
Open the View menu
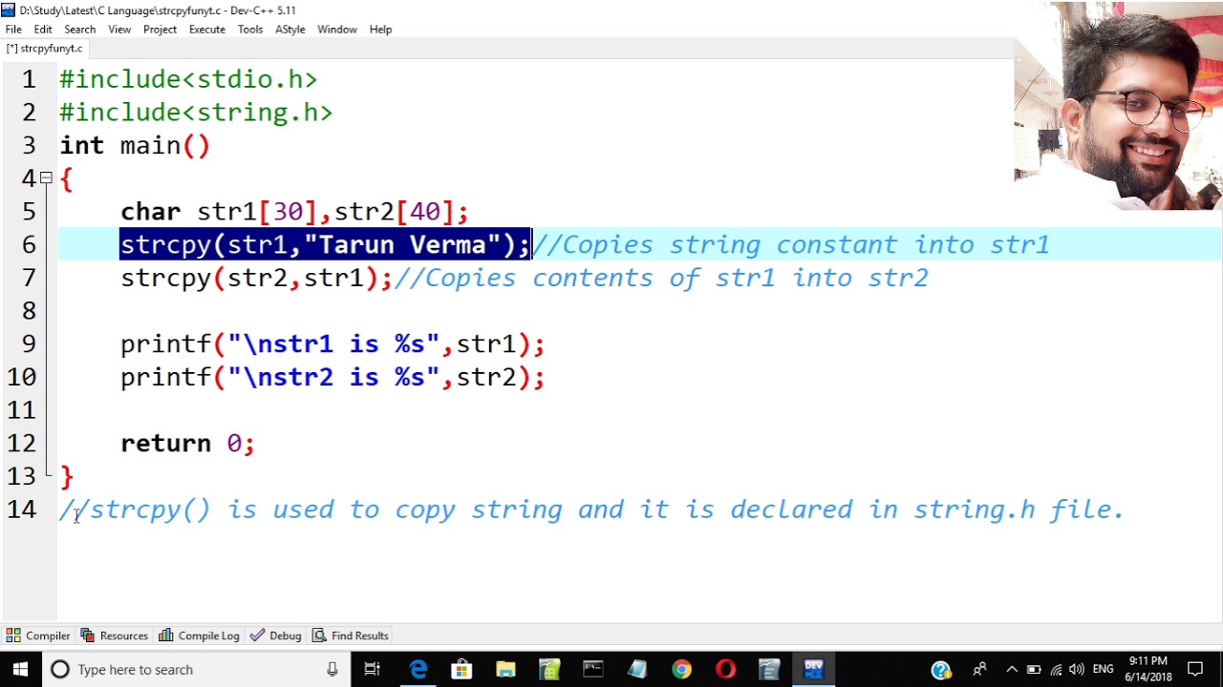point(119,30)
